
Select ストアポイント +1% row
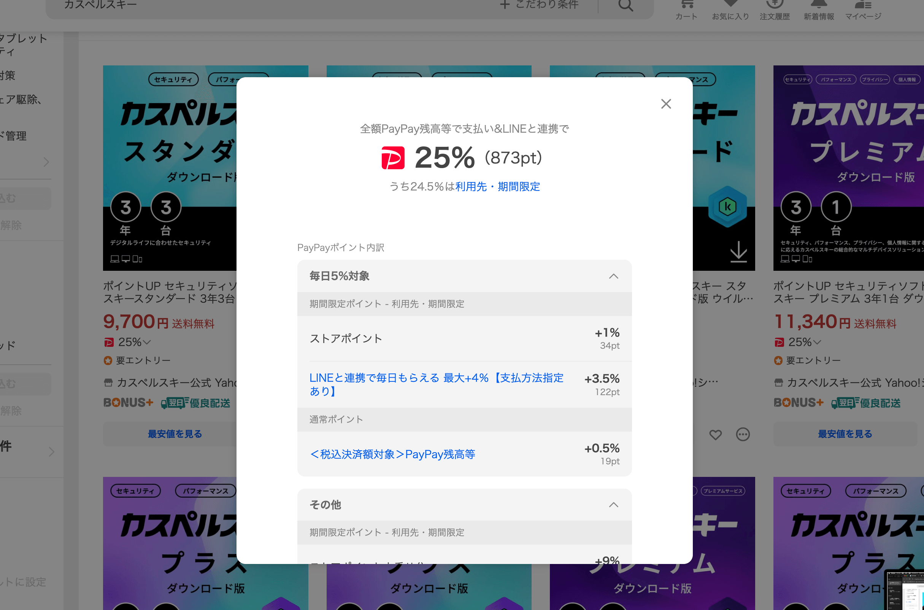464,338
